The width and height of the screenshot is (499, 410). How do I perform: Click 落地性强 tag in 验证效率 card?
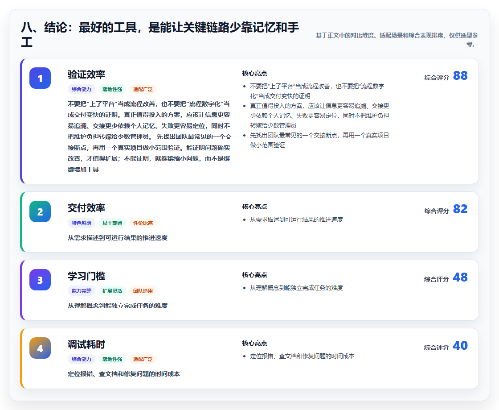coord(112,89)
